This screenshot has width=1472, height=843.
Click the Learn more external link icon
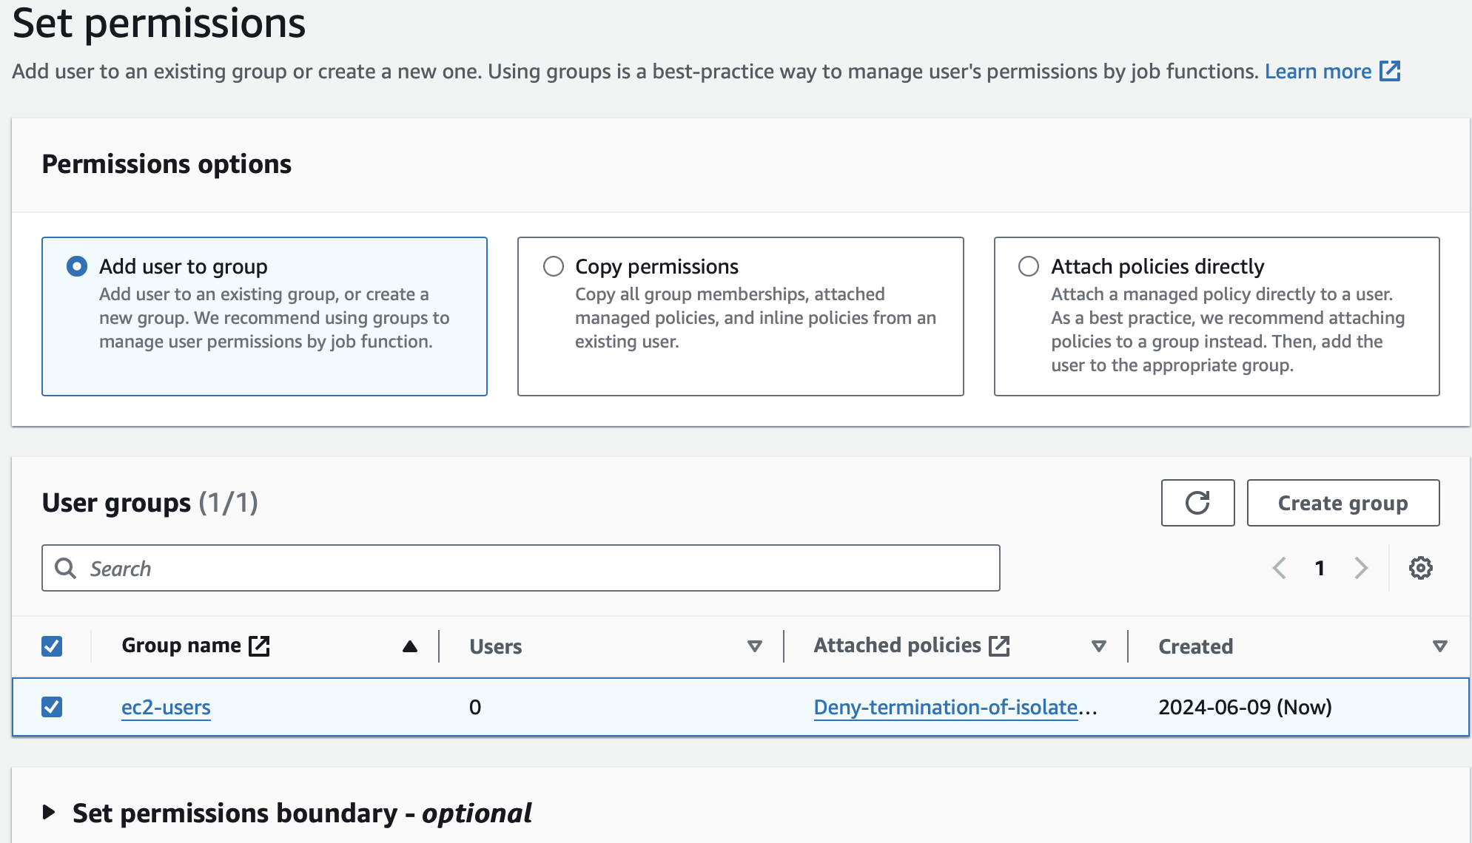point(1390,71)
